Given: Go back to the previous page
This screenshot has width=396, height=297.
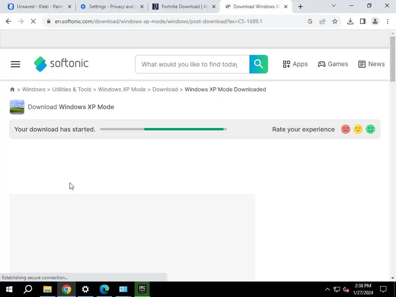Looking at the screenshot, I should tap(9, 22).
